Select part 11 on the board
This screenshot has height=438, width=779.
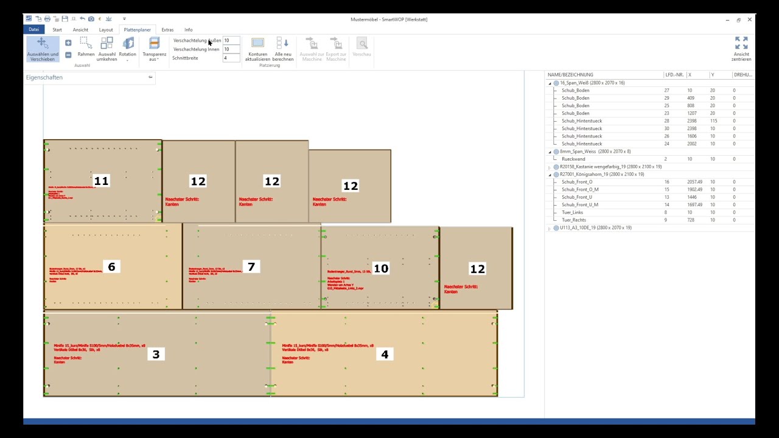102,181
